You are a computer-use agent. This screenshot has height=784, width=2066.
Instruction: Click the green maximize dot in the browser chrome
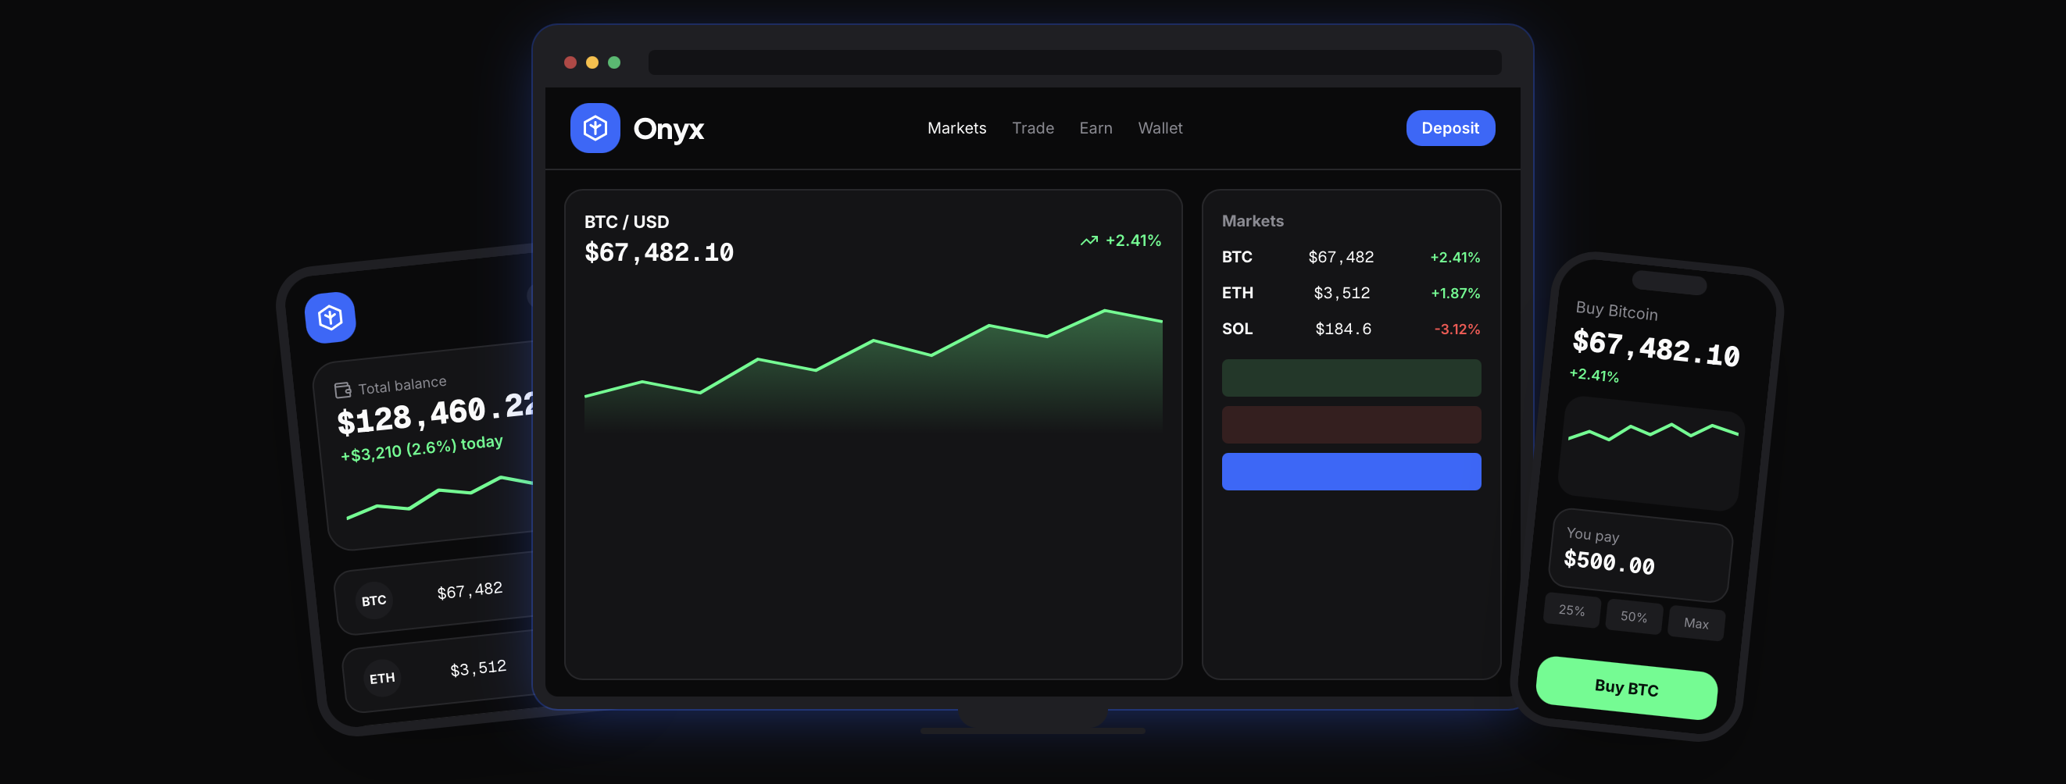(x=614, y=62)
